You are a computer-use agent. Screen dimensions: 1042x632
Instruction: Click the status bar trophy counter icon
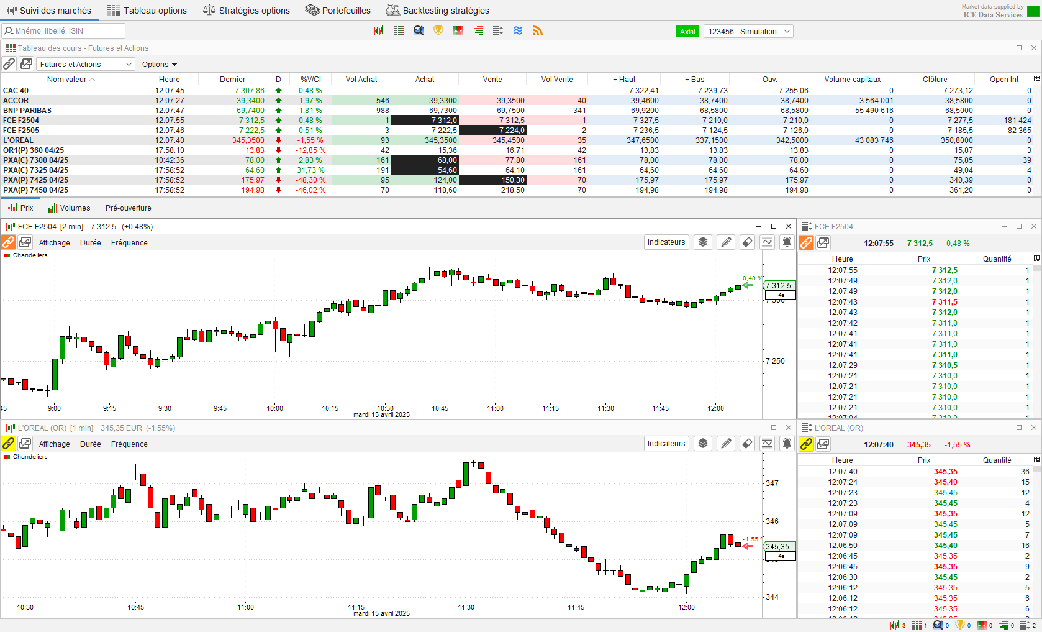960,625
